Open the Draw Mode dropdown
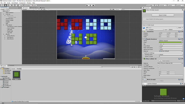Image resolution: width=185 pixels, height=104 pixels. pyautogui.click(x=171, y=46)
